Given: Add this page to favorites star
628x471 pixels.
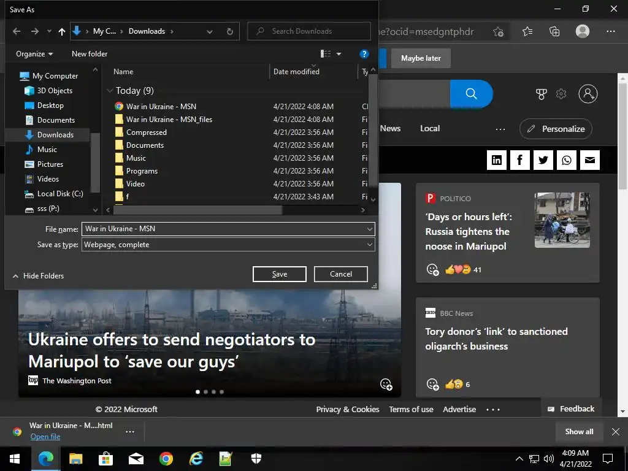Looking at the screenshot, I should [498, 32].
